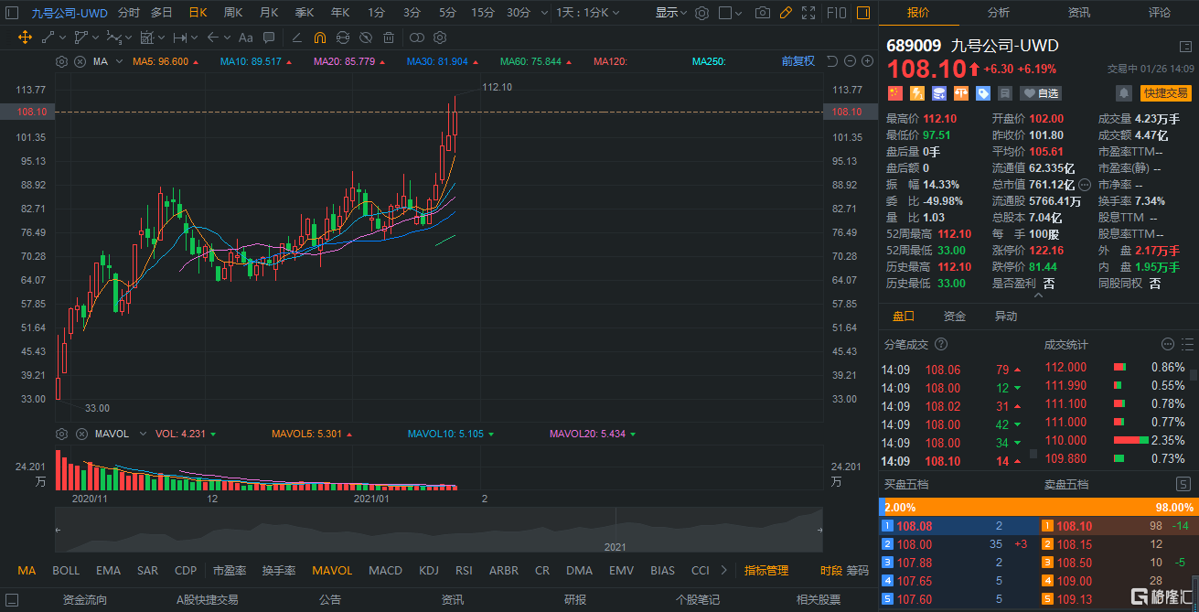
Task: Open help for 分笔成交
Action: point(940,344)
